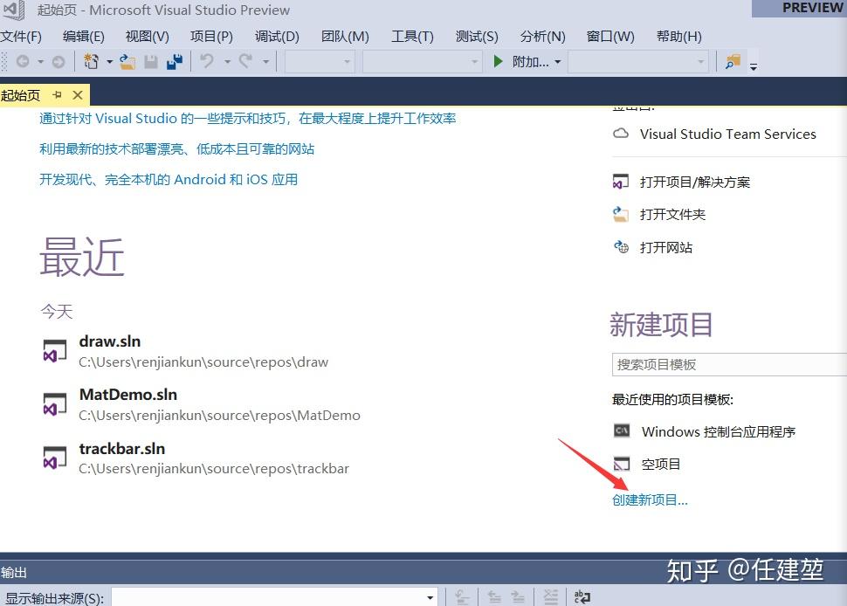Image resolution: width=847 pixels, height=606 pixels.
Task: Click the Navigate Backward arrow in toolbar
Action: 23,62
